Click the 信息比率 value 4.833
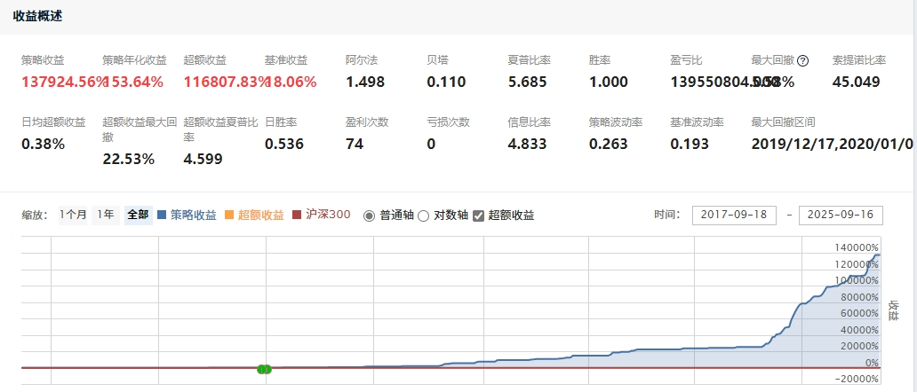The image size is (917, 392). (x=527, y=144)
